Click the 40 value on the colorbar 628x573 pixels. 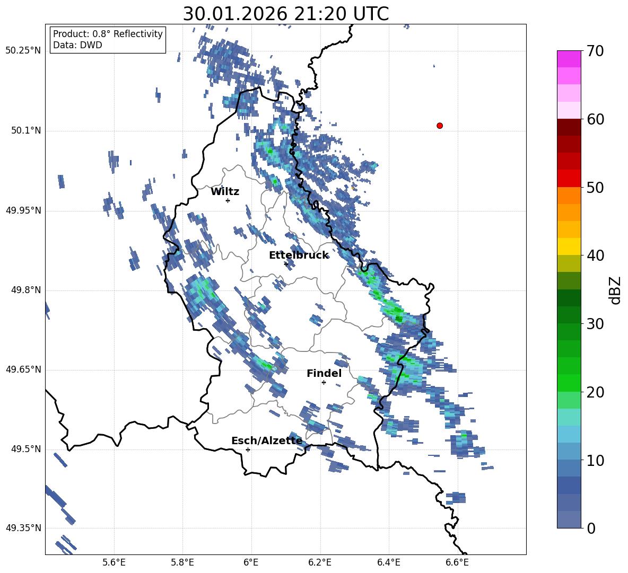[x=595, y=255]
